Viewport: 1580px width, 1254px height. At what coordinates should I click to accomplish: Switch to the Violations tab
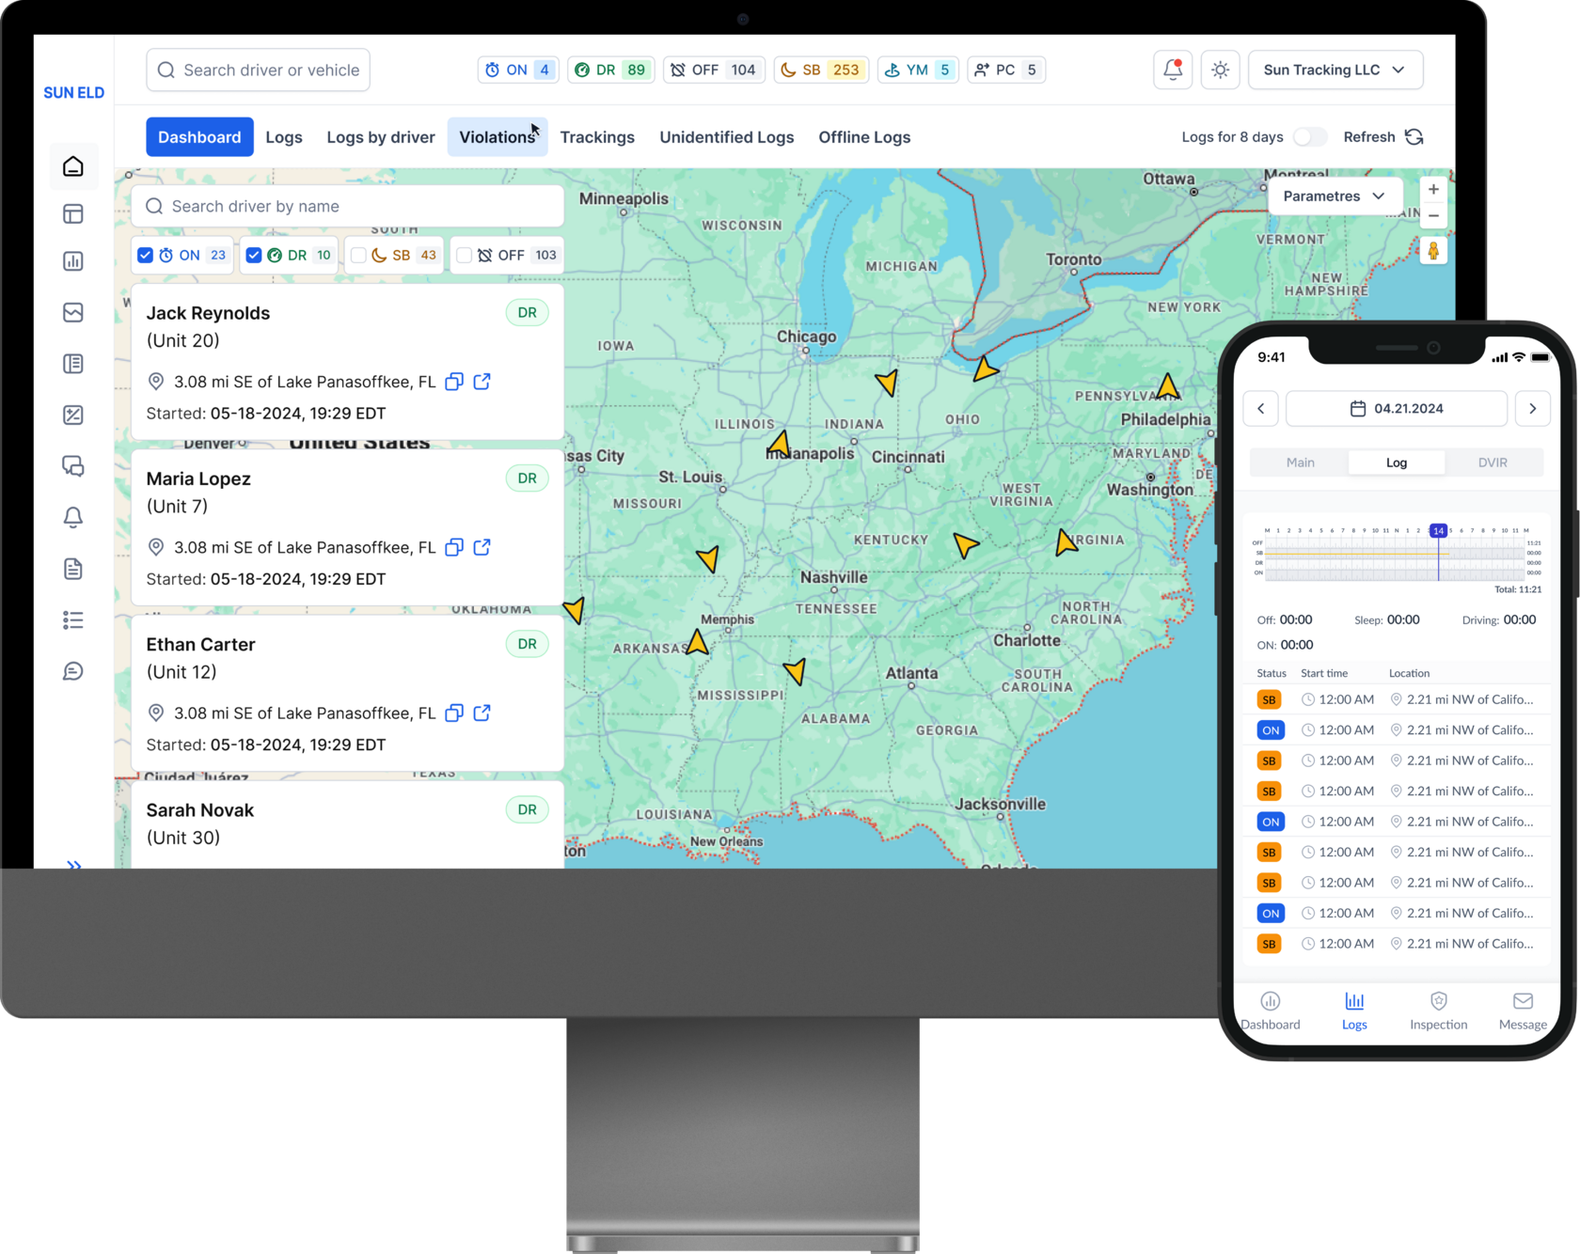[x=497, y=137]
